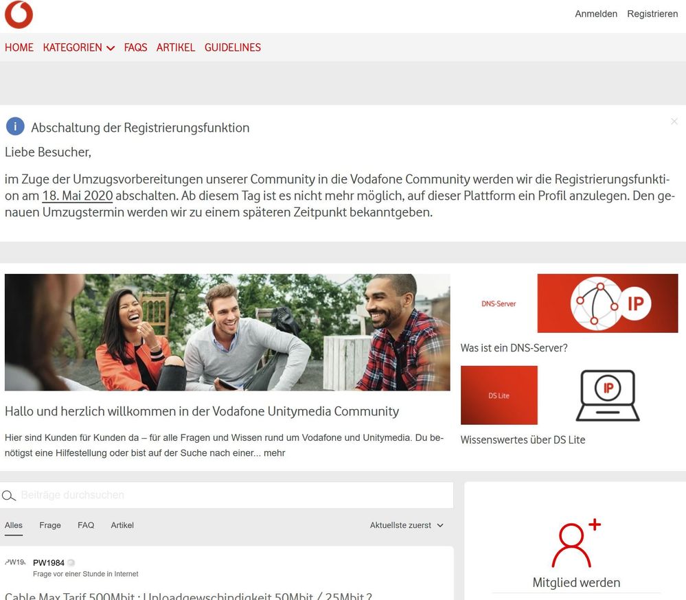The width and height of the screenshot is (686, 600).
Task: Click the Vodafone logo icon
Action: 19,14
